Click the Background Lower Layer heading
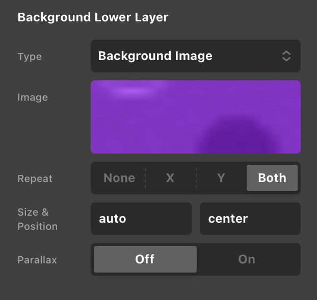The height and width of the screenshot is (300, 317). (x=93, y=17)
